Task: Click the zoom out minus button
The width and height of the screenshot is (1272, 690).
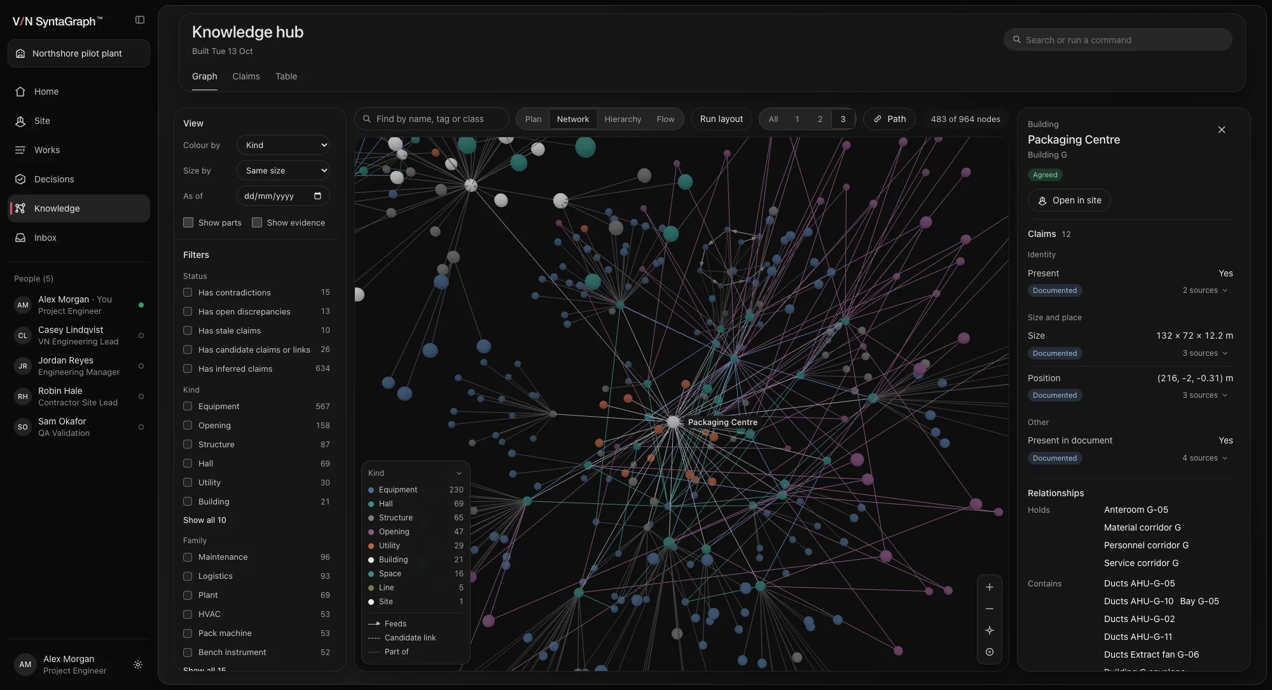Action: (x=990, y=609)
